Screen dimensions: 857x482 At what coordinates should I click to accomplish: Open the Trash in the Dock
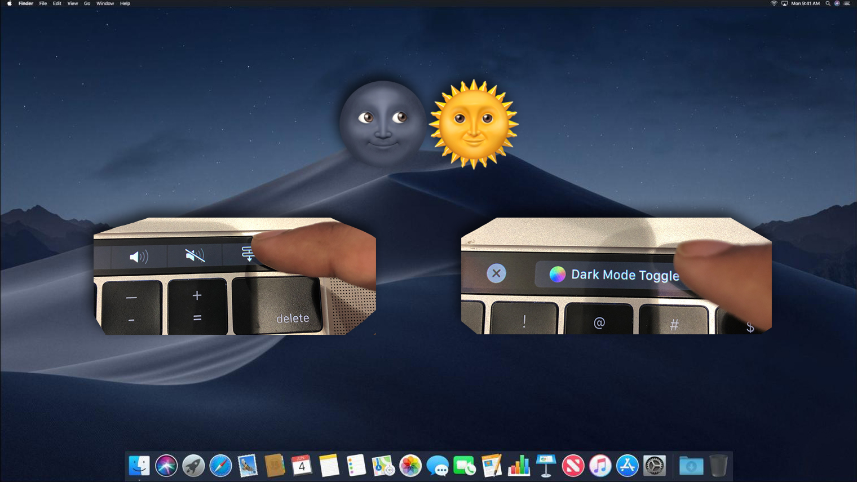point(718,466)
